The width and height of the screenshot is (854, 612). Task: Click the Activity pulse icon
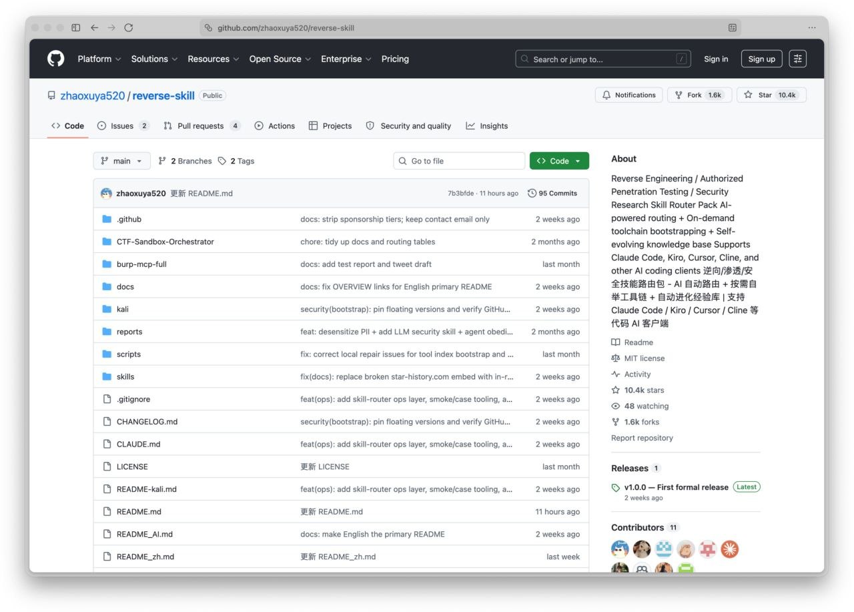pos(616,374)
